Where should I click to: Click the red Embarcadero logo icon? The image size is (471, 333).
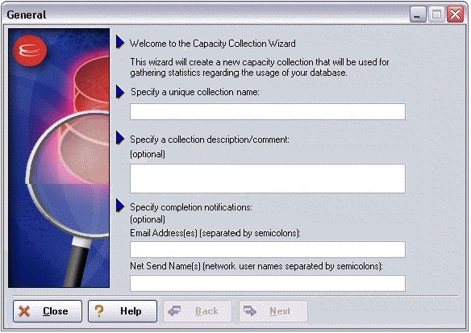(x=30, y=50)
